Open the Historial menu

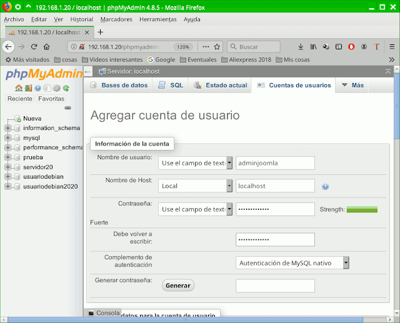82,19
